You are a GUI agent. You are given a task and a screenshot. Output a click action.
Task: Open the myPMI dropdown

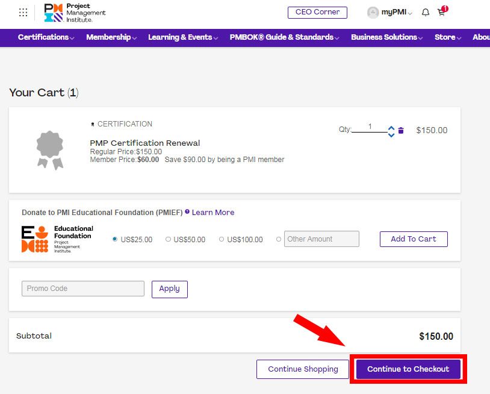tap(397, 13)
